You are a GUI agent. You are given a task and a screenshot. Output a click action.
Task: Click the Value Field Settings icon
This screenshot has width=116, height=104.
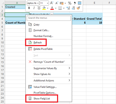click(x=30, y=87)
